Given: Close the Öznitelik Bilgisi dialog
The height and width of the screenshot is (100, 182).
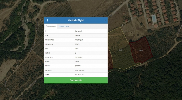Looking at the screenshot, I should pyautogui.click(x=105, y=21).
